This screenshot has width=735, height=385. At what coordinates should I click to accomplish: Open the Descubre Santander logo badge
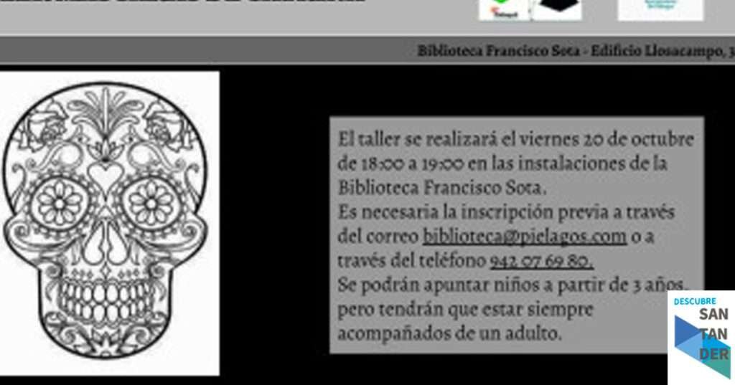tap(702, 337)
